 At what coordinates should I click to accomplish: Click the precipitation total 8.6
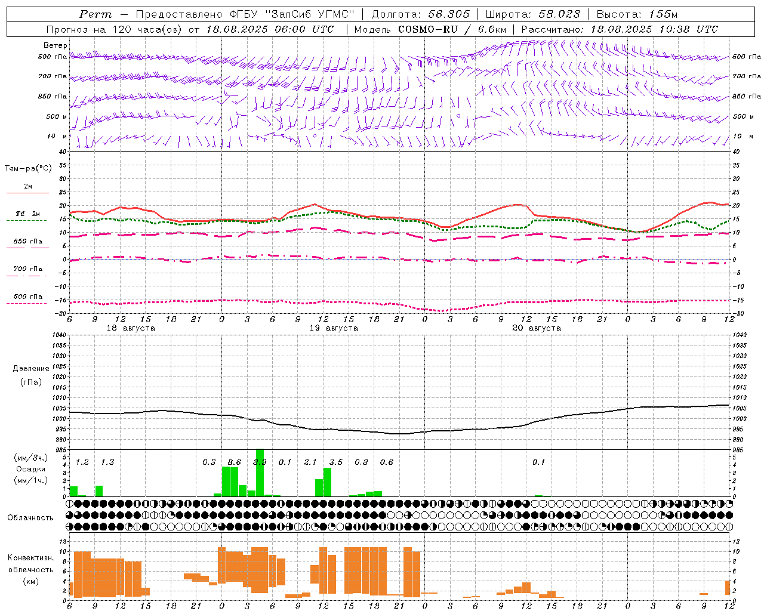235,462
